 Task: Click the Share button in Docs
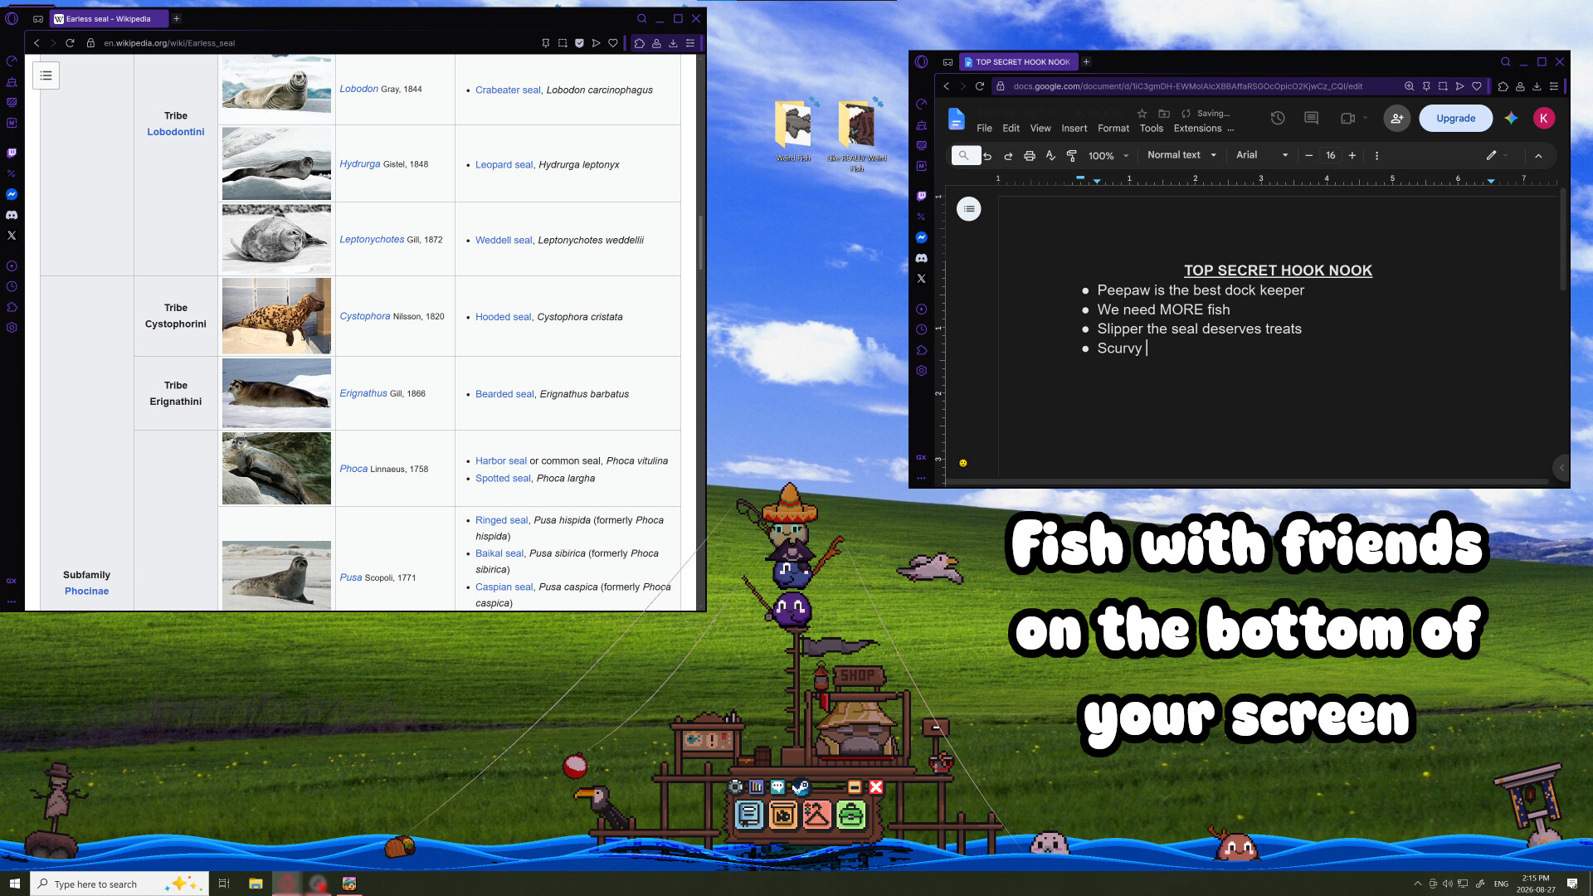pyautogui.click(x=1396, y=119)
